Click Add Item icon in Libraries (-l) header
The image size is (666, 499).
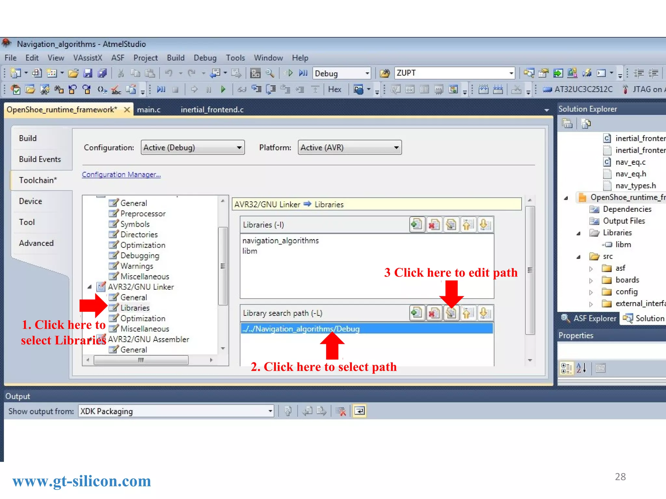[417, 224]
